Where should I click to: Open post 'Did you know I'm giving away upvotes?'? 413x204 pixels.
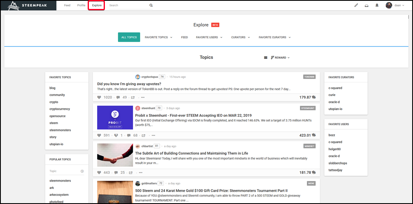(x=129, y=84)
